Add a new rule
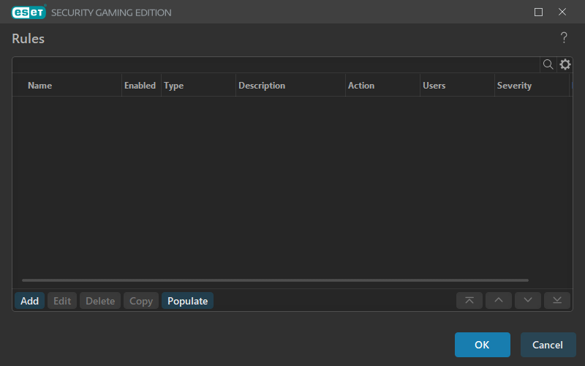The image size is (585, 366). point(29,301)
